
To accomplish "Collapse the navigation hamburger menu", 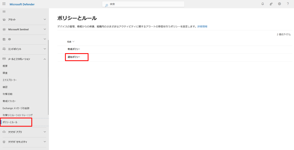I will (x=4, y=11).
